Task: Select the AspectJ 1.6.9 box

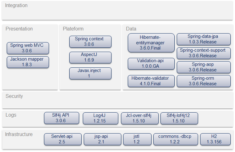Action: pyautogui.click(x=90, y=58)
